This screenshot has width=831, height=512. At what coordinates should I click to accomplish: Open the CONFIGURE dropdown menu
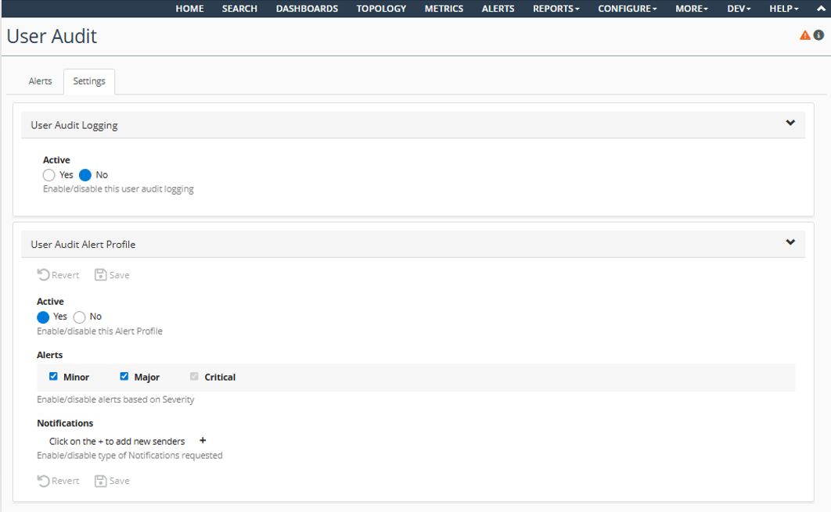(628, 9)
